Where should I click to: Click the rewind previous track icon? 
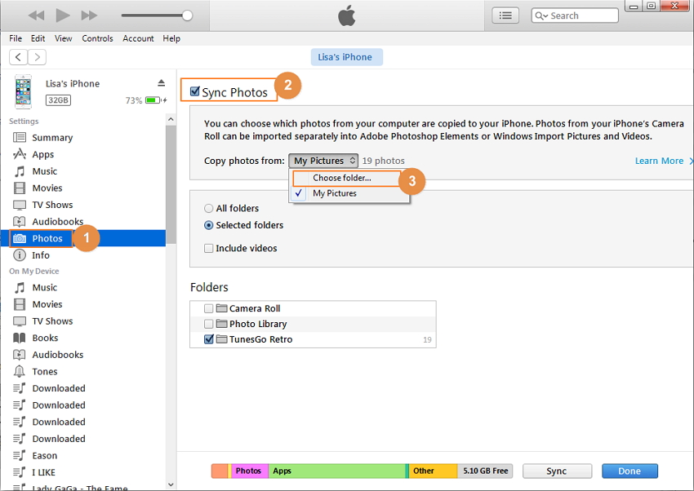tap(37, 15)
